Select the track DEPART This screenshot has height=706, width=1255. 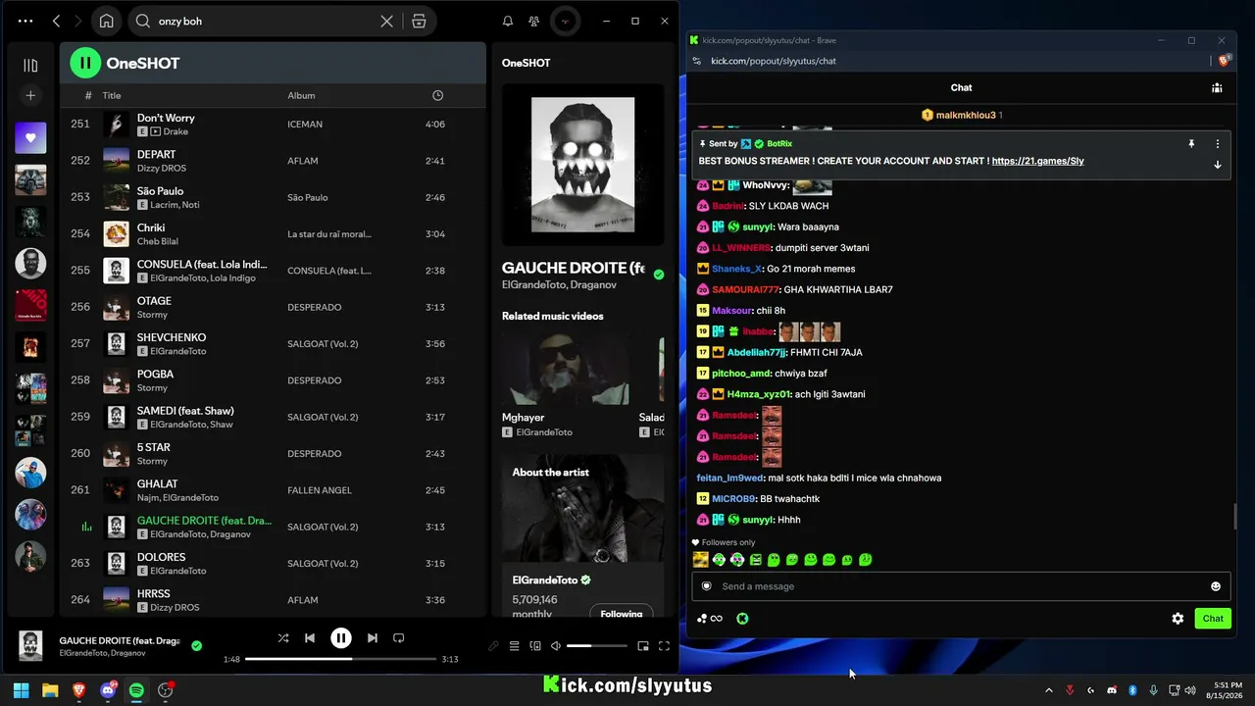pos(157,154)
